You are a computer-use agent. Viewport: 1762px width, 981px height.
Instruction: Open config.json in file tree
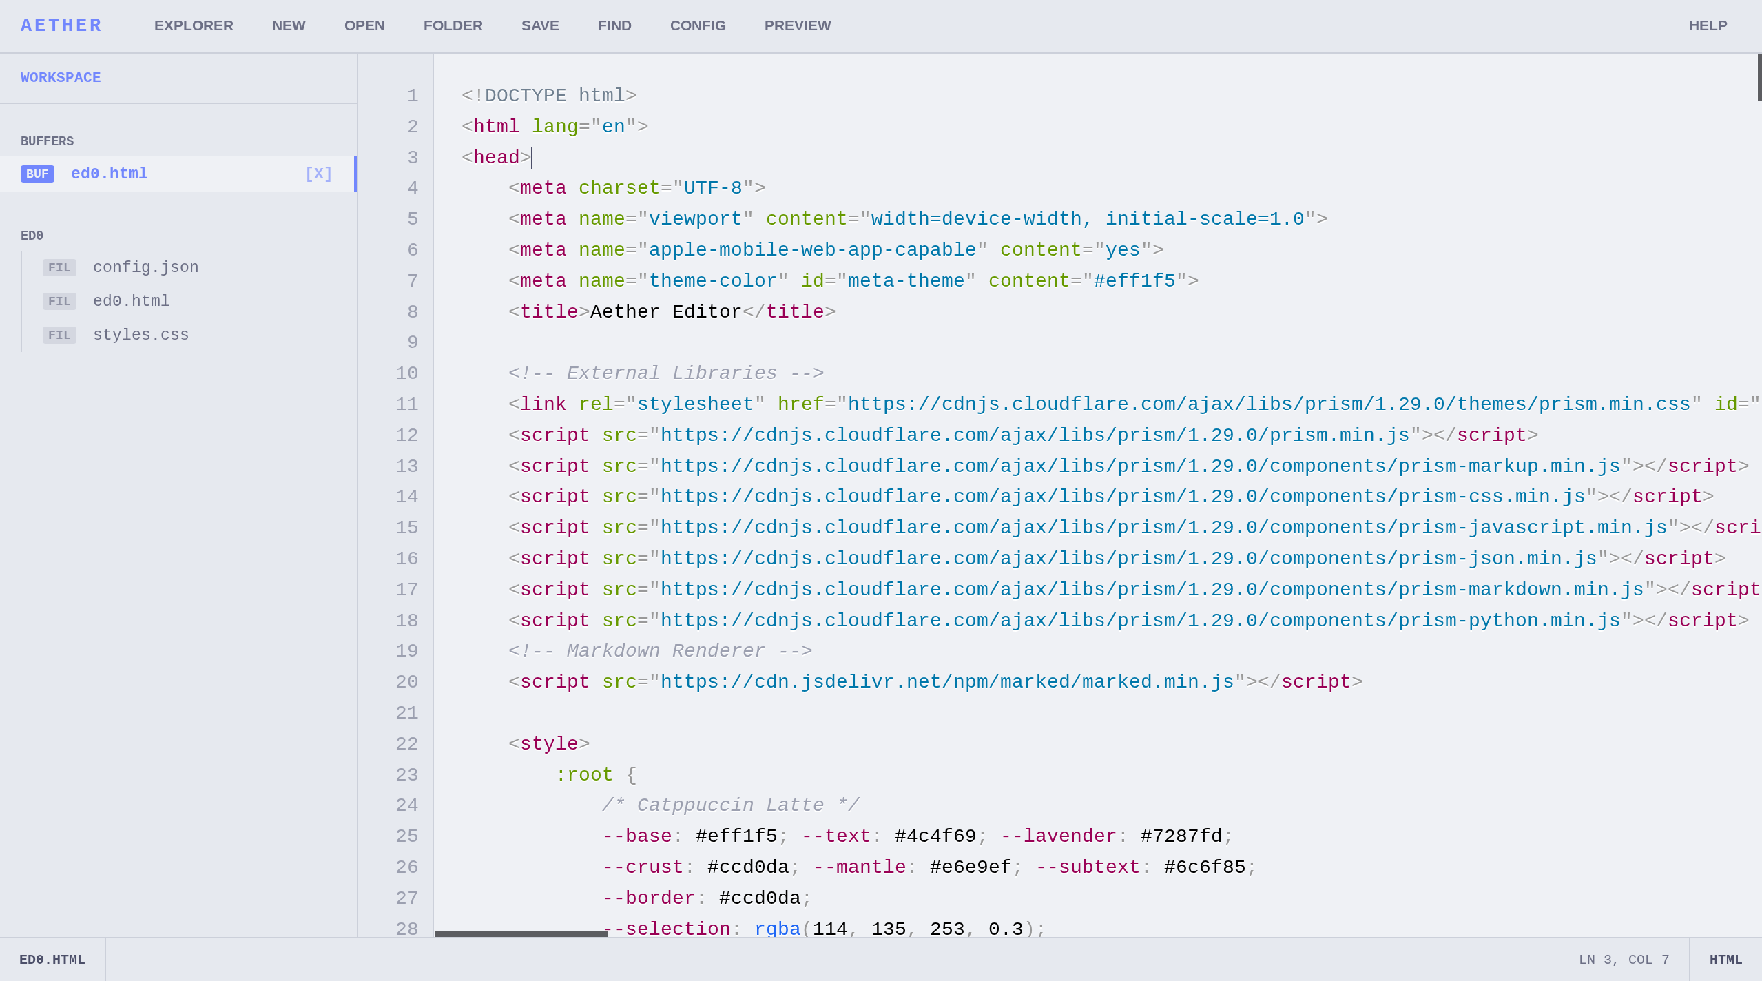145,267
